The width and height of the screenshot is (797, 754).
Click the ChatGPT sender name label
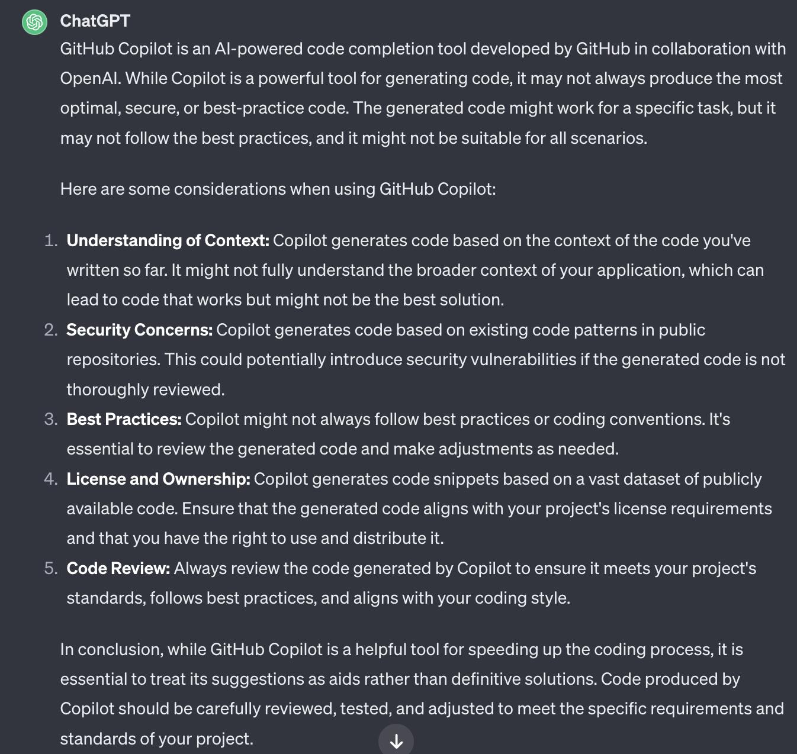coord(95,21)
